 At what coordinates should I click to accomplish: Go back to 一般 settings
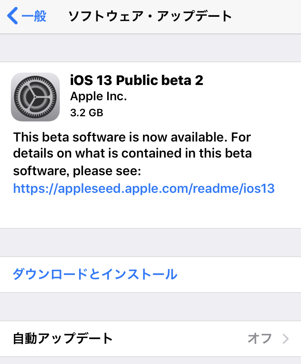point(34,16)
